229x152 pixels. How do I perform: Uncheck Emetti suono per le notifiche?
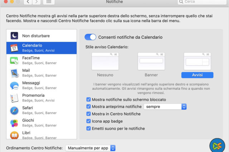[x=88, y=128]
